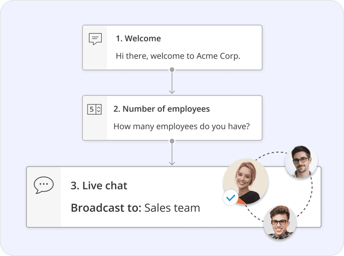Select the smiling young man avatar at bottom
The height and width of the screenshot is (256, 344).
[280, 222]
